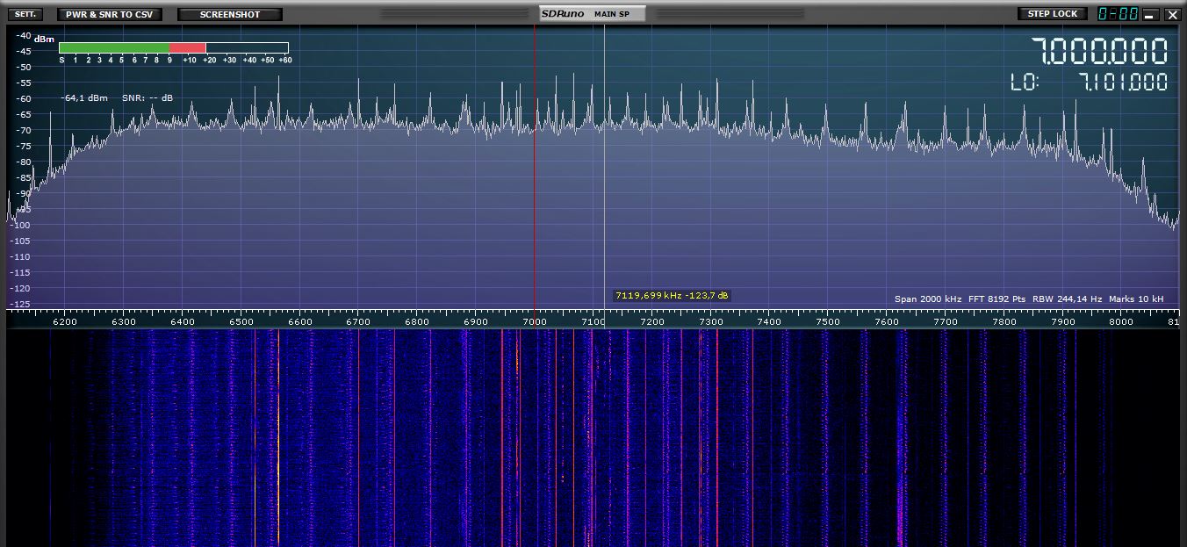The image size is (1187, 547).
Task: Click the SNR: -- dB reading
Action: pos(147,98)
